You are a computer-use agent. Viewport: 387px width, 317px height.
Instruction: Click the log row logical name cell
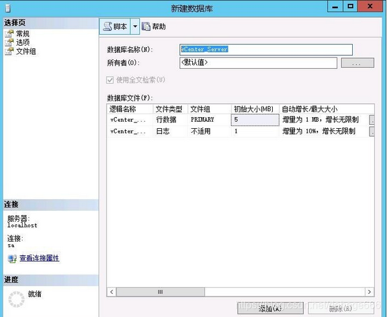[x=130, y=131]
